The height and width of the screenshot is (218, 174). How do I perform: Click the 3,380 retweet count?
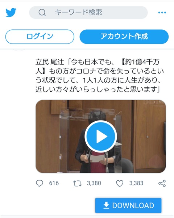(94, 183)
